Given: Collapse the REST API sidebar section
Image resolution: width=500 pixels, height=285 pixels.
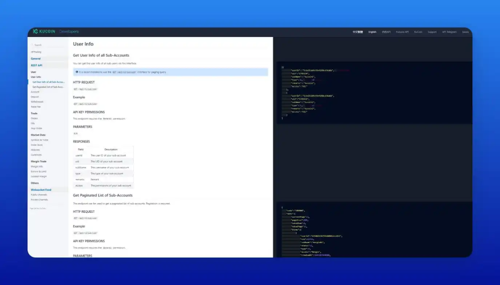Looking at the screenshot, I should 36,65.
